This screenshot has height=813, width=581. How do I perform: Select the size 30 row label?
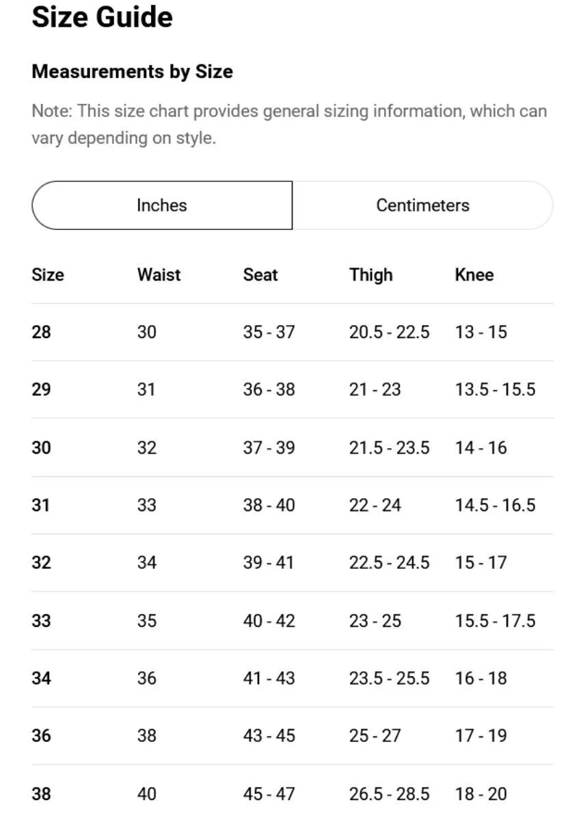[x=42, y=448]
